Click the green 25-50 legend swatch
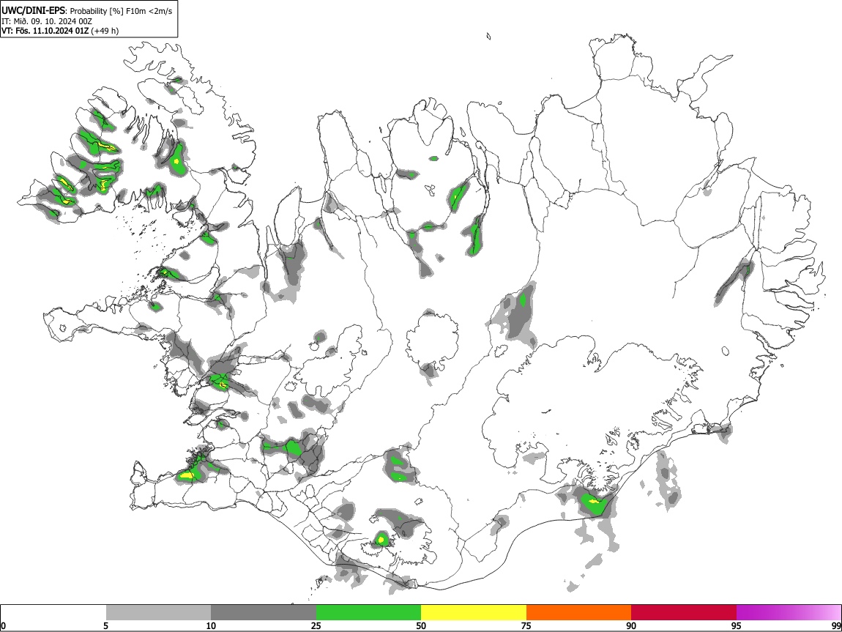 368,613
